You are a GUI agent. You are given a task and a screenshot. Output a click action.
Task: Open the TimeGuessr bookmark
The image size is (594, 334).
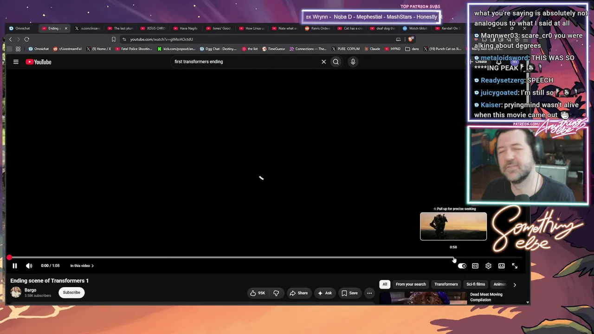274,49
